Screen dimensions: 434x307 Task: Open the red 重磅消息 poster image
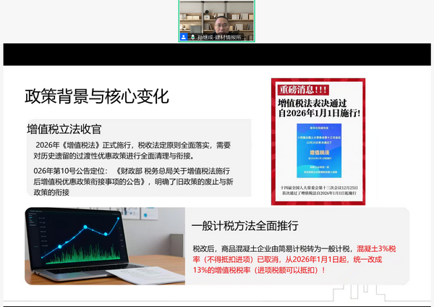(x=318, y=138)
